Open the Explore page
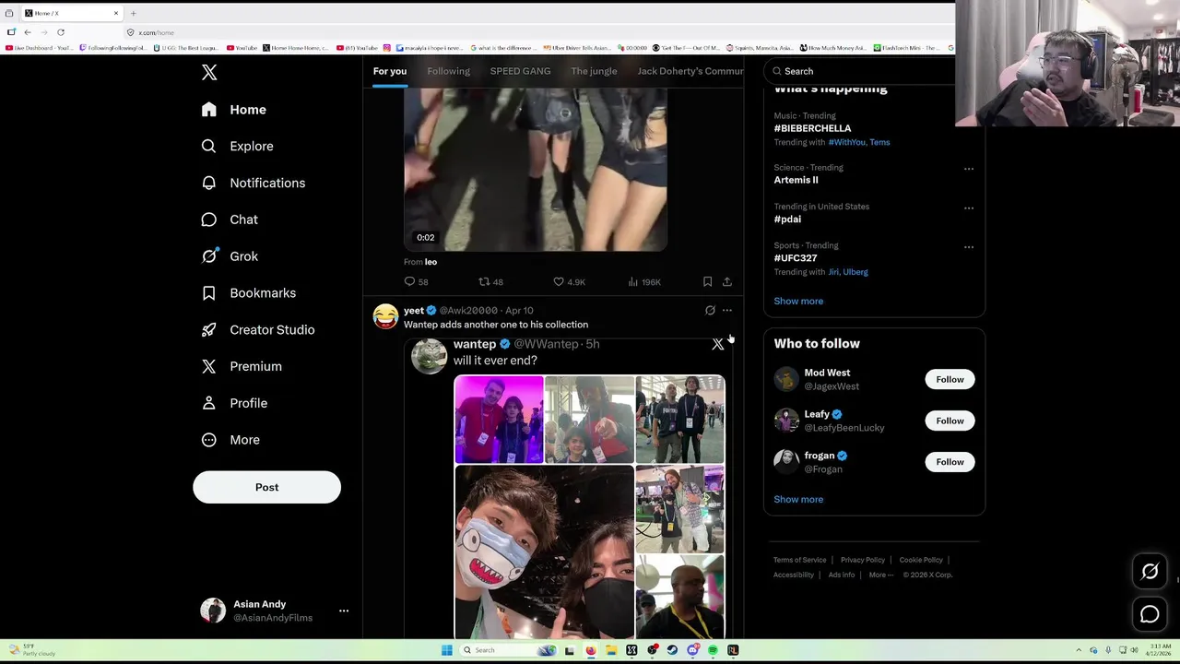Viewport: 1180px width, 664px height. 238,146
